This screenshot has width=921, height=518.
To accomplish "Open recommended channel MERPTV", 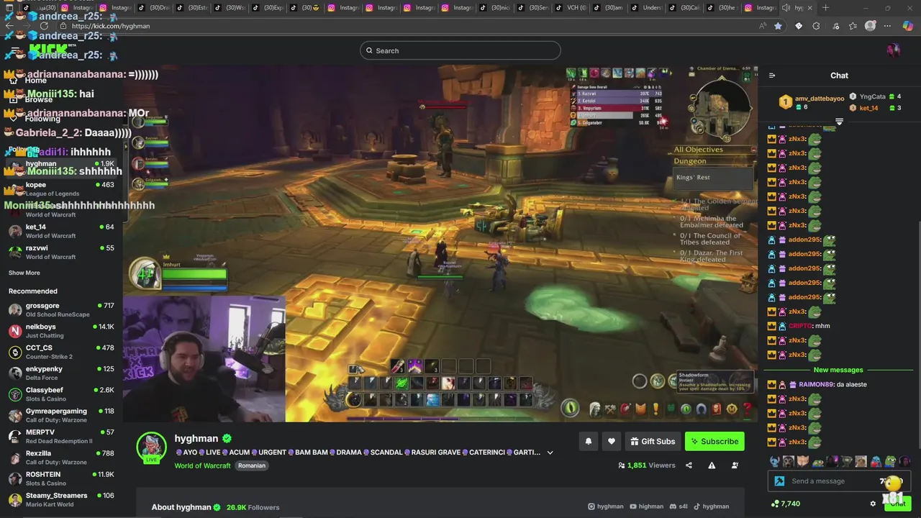I will click(61, 437).
